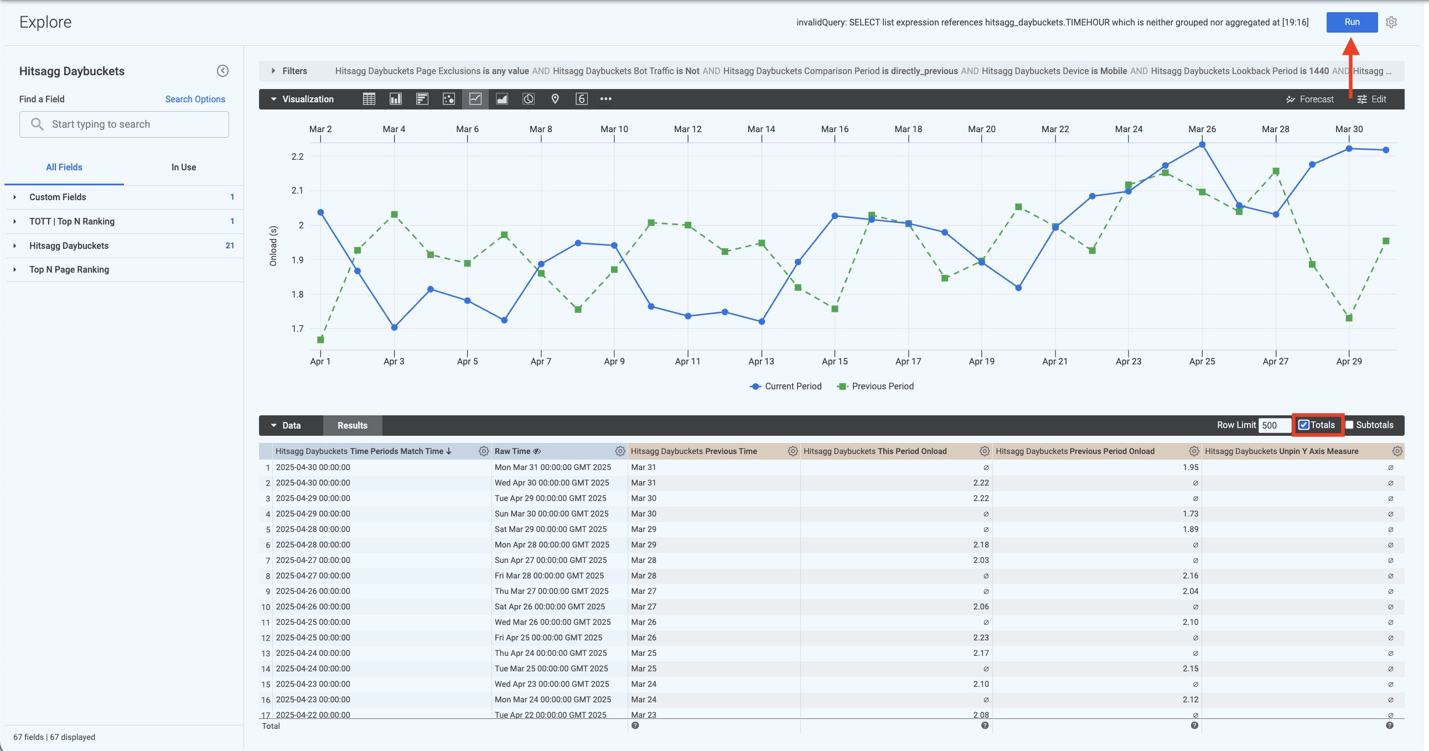Toggle Current Period series in legend
Screen dimensions: 1429x751
[x=785, y=387]
